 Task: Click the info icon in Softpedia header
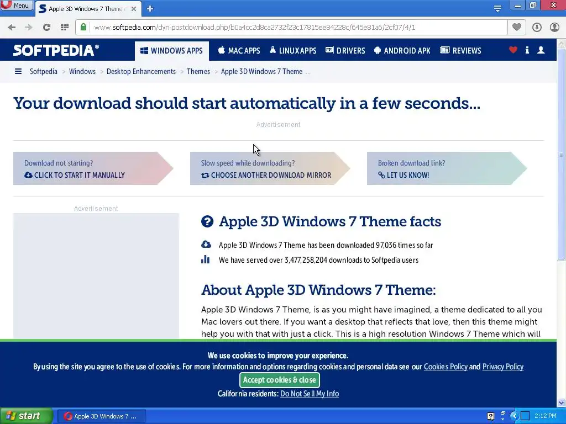[x=527, y=50]
